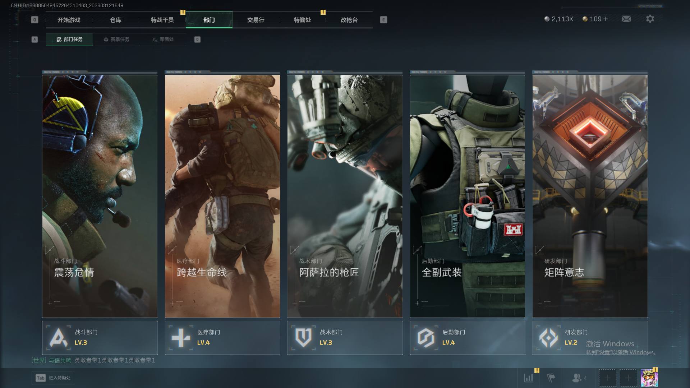
Task: Open the settings gear icon
Action: (x=650, y=19)
